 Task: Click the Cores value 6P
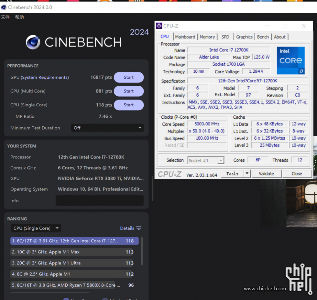[258, 160]
